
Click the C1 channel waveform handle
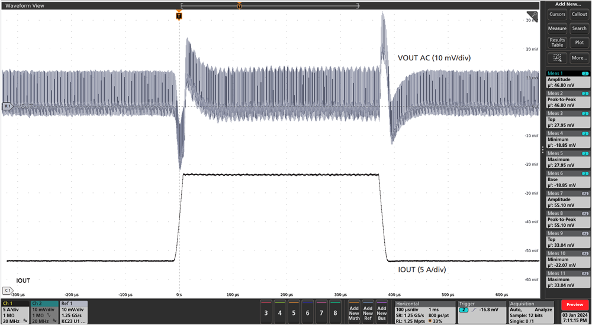[7, 290]
